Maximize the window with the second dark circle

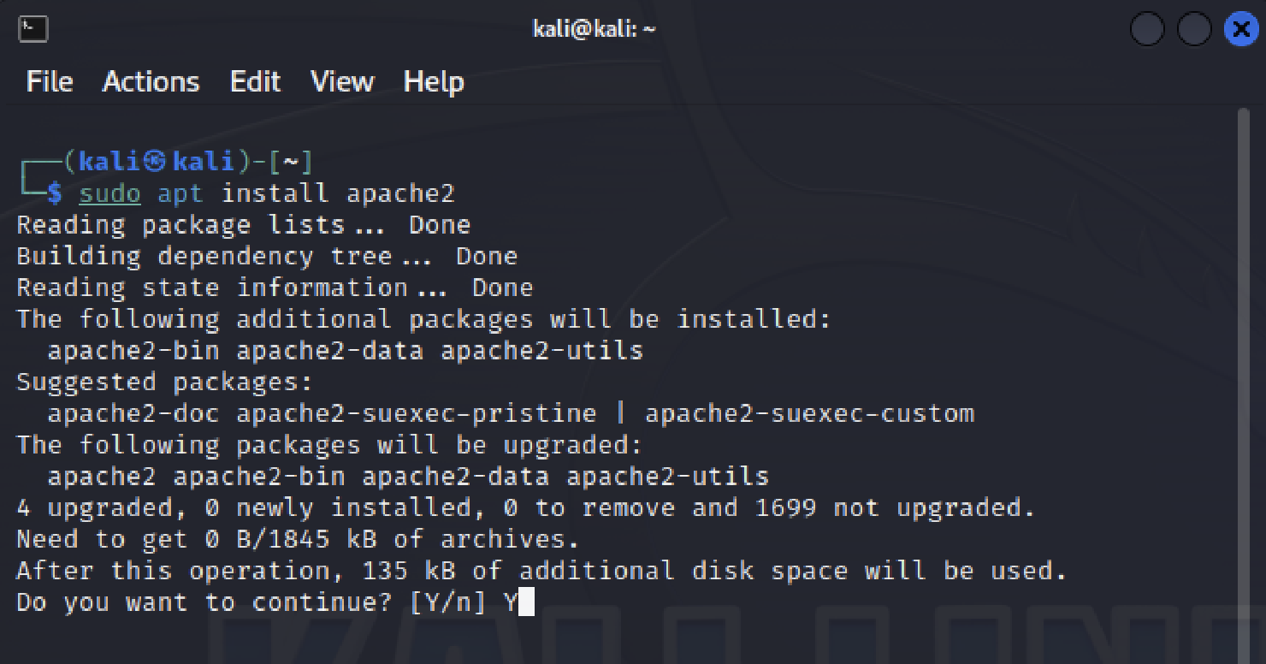pos(1194,29)
